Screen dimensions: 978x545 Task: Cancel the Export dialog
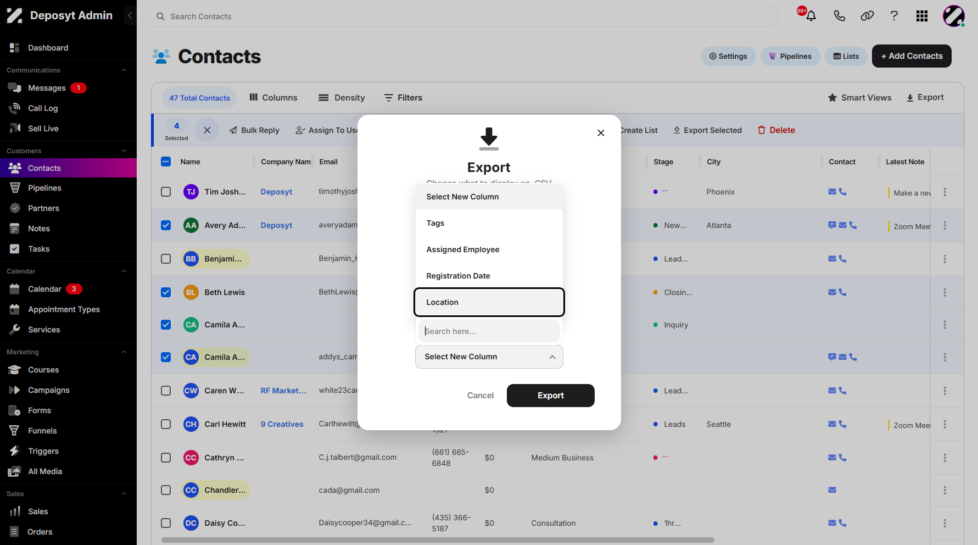tap(480, 396)
